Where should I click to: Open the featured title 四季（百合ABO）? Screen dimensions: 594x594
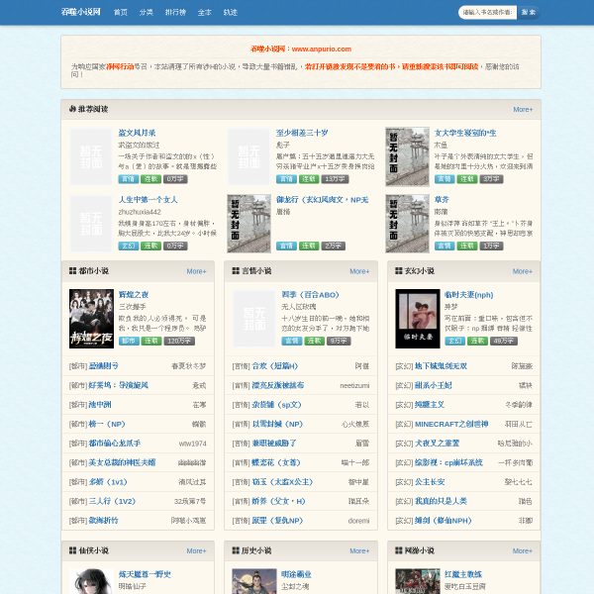(x=310, y=295)
